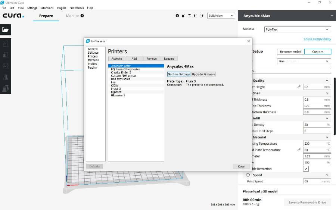Switch print setup to Custom mode
Image resolution: width=336 pixels, height=210 pixels.
coord(317,51)
